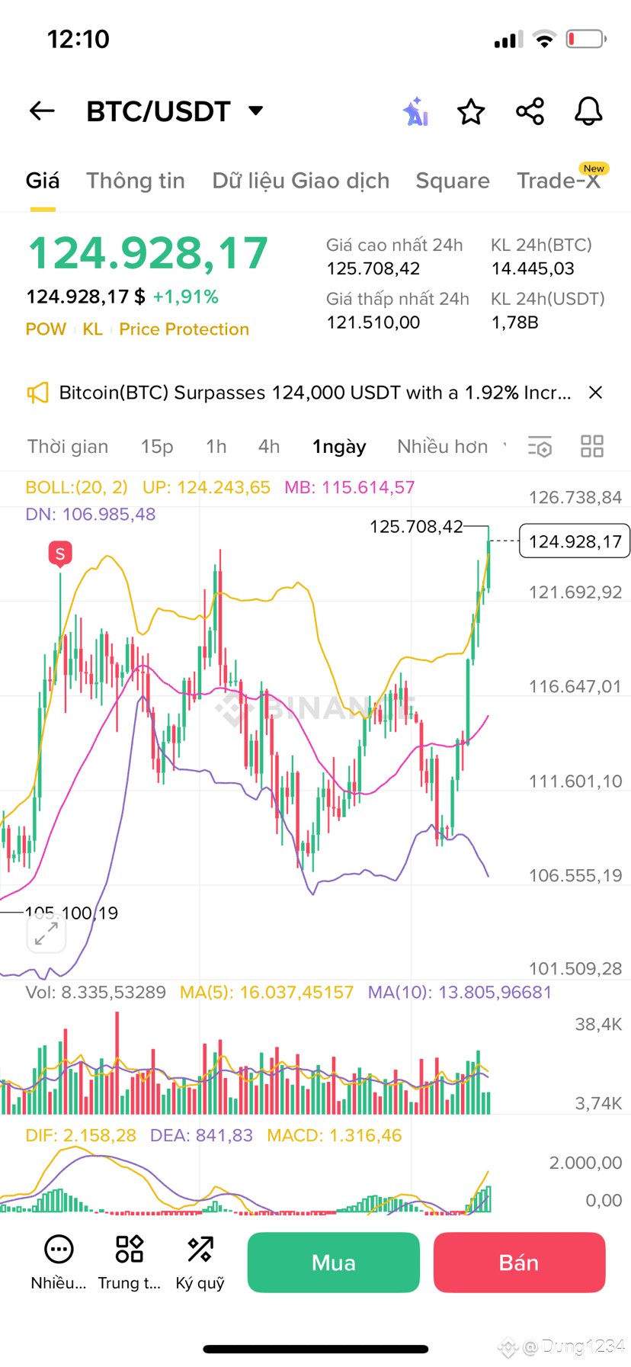
Task: Tap the current price label 124.928,17 on axis
Action: (x=575, y=541)
